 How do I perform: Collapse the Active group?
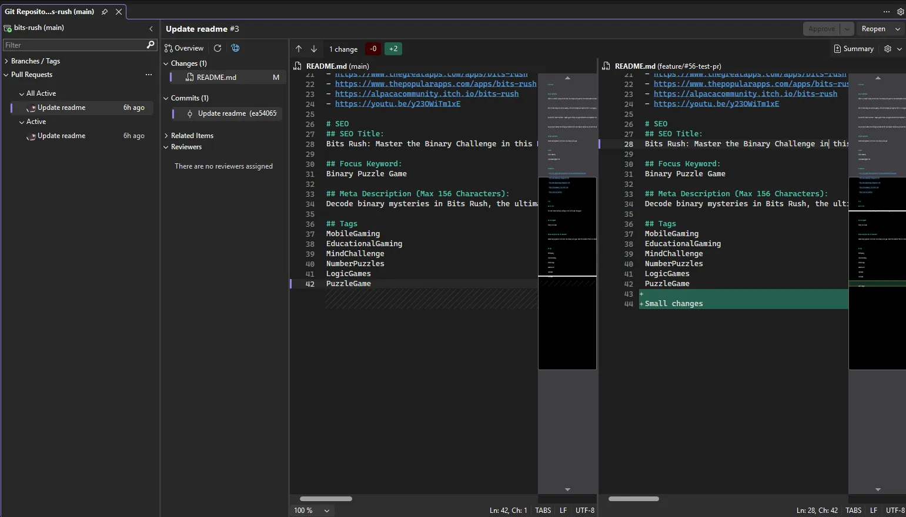click(22, 122)
